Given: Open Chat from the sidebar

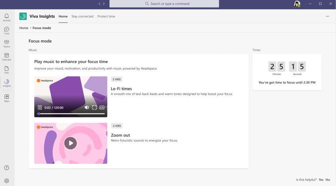Looking at the screenshot, I should pyautogui.click(x=6, y=31).
